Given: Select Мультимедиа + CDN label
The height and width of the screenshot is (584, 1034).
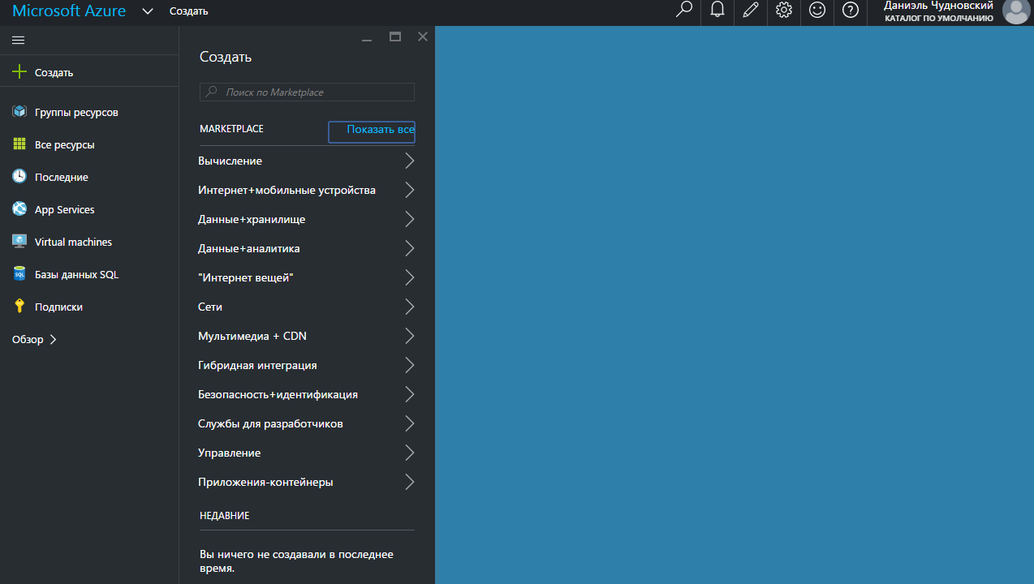Looking at the screenshot, I should (x=252, y=336).
